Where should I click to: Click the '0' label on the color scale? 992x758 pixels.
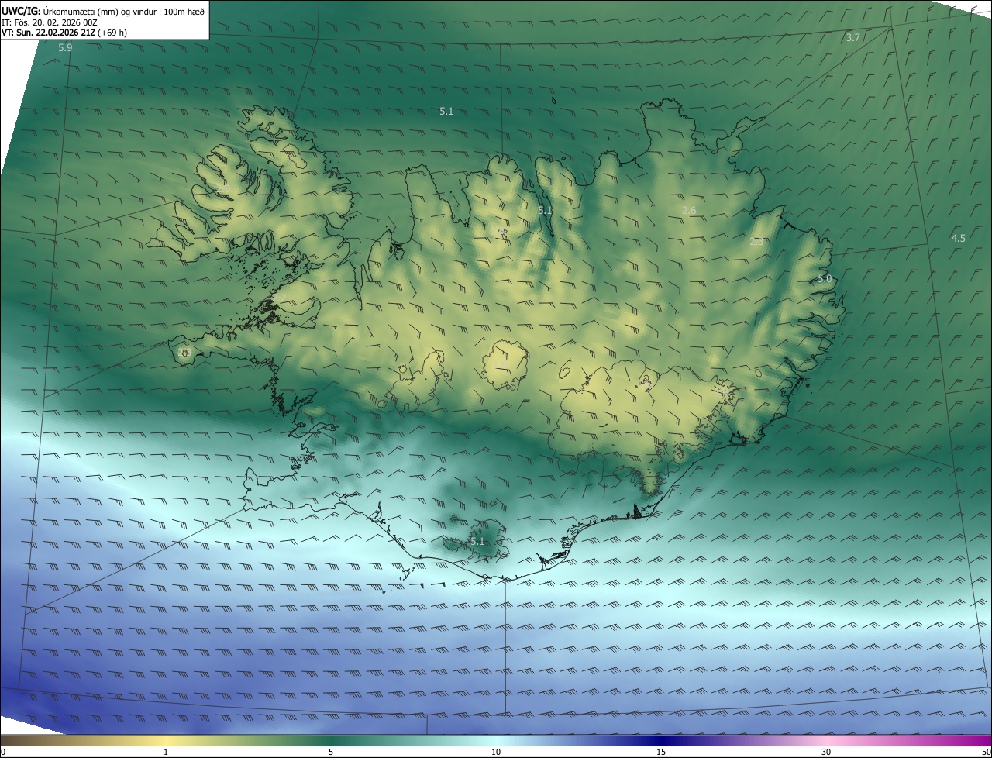point(3,752)
